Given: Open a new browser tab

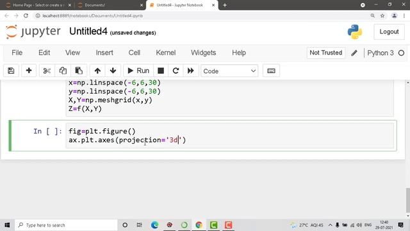Looking at the screenshot, I should pos(225,5).
